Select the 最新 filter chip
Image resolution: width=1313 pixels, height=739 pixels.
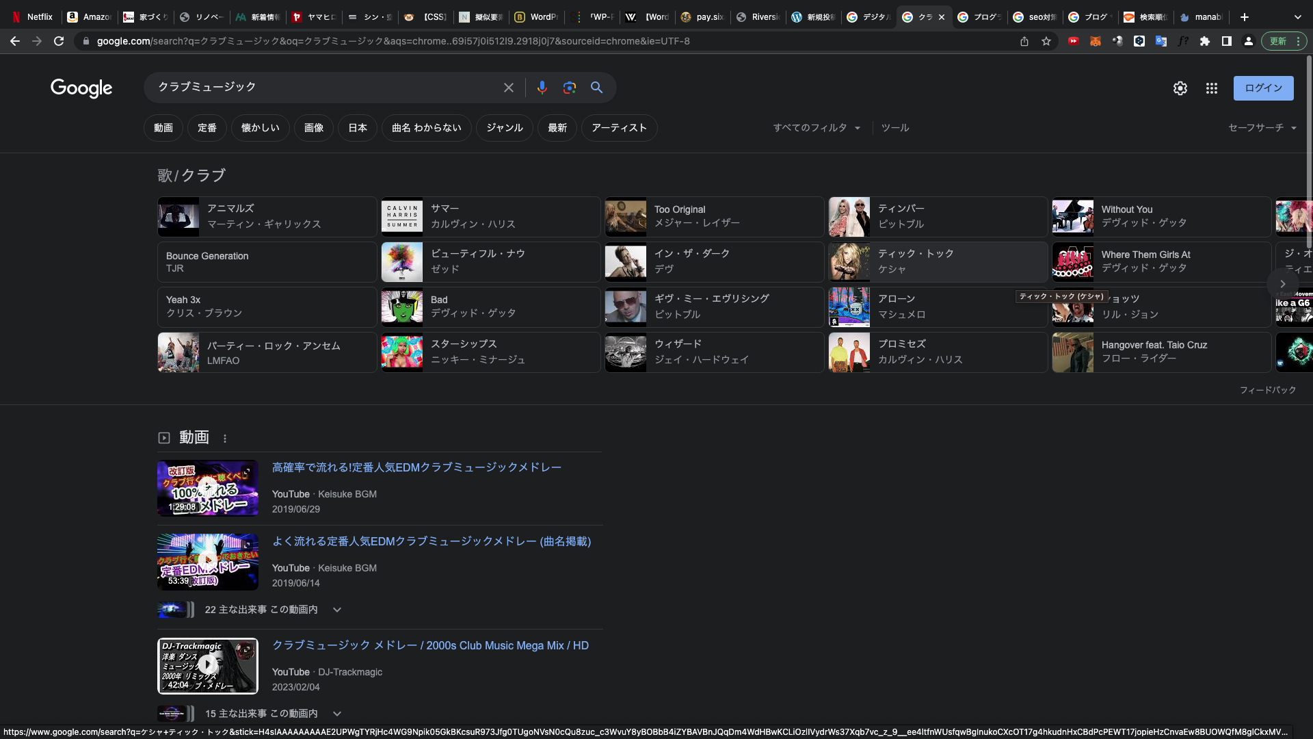point(557,128)
